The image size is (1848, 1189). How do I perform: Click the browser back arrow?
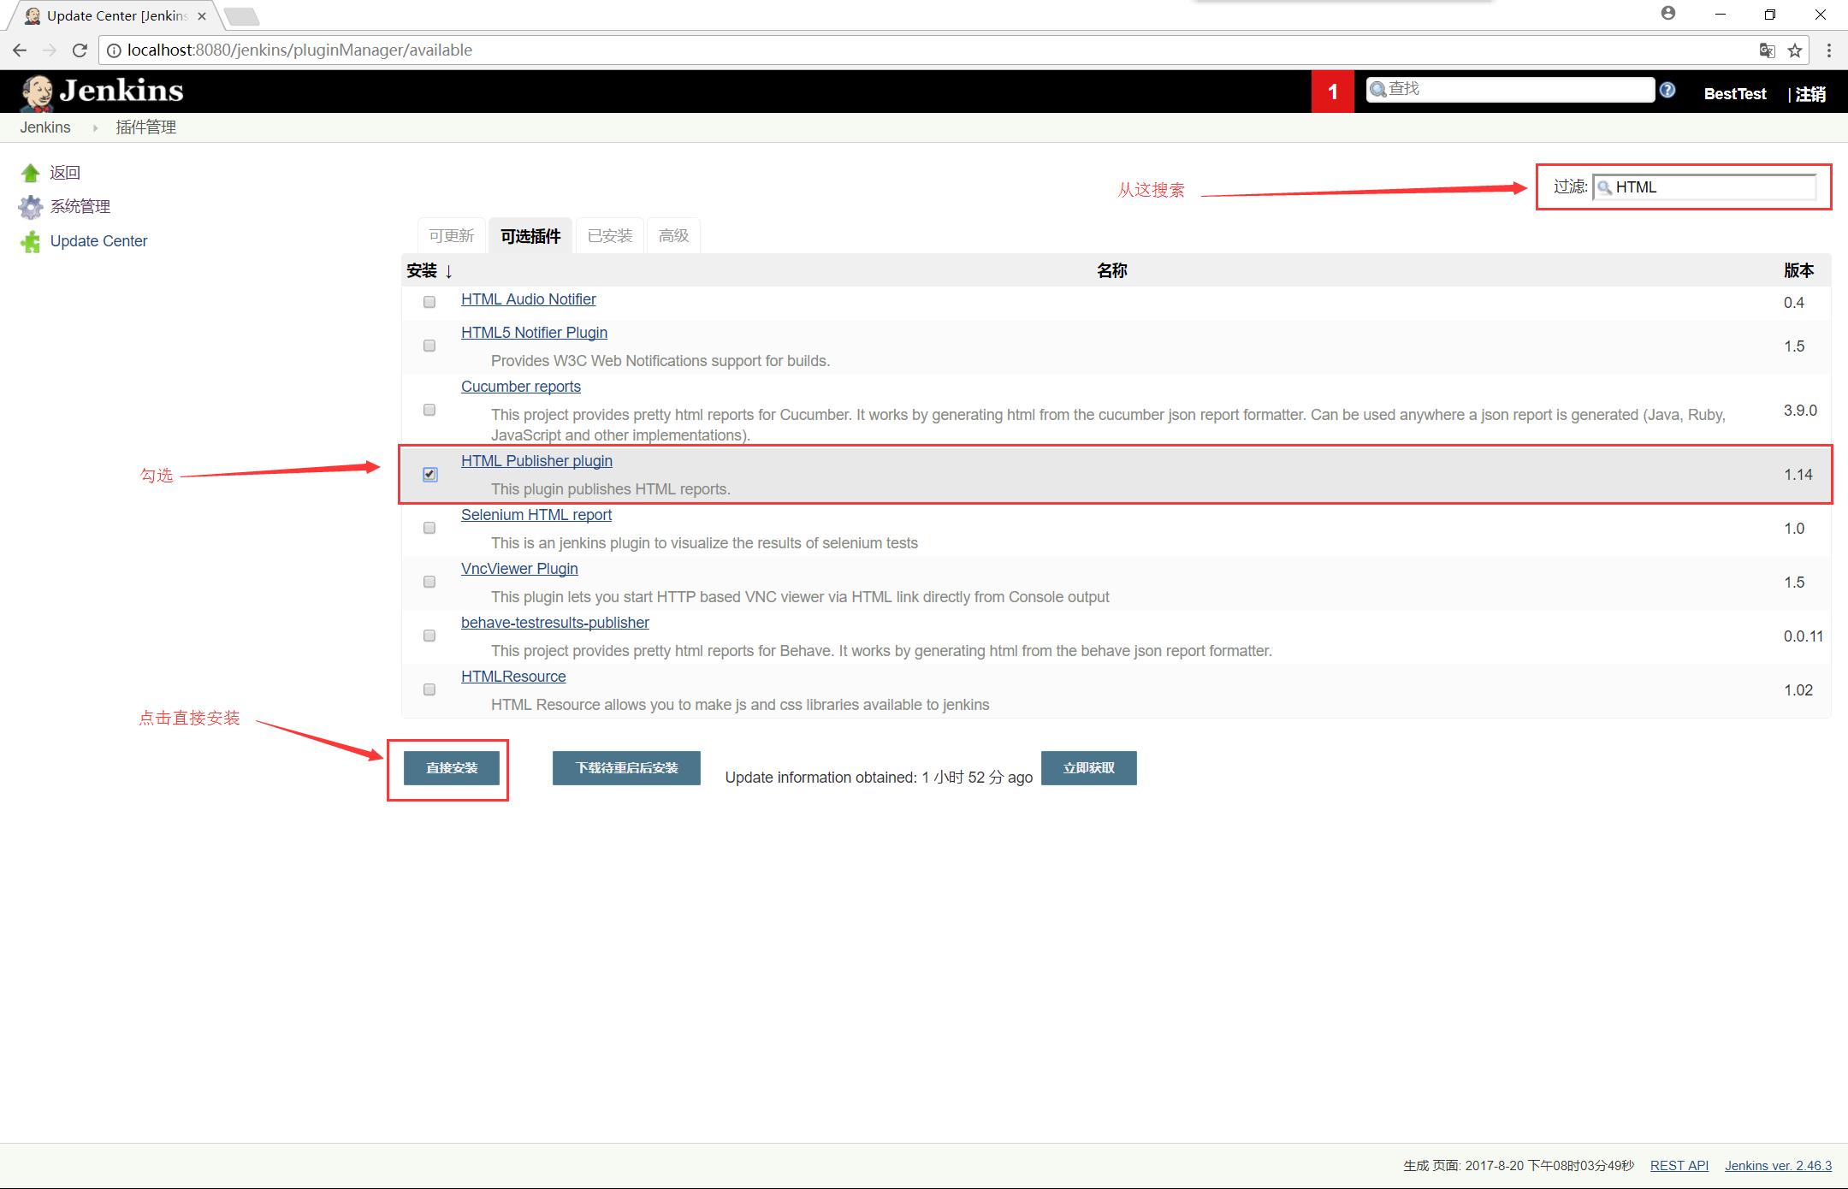click(x=20, y=50)
